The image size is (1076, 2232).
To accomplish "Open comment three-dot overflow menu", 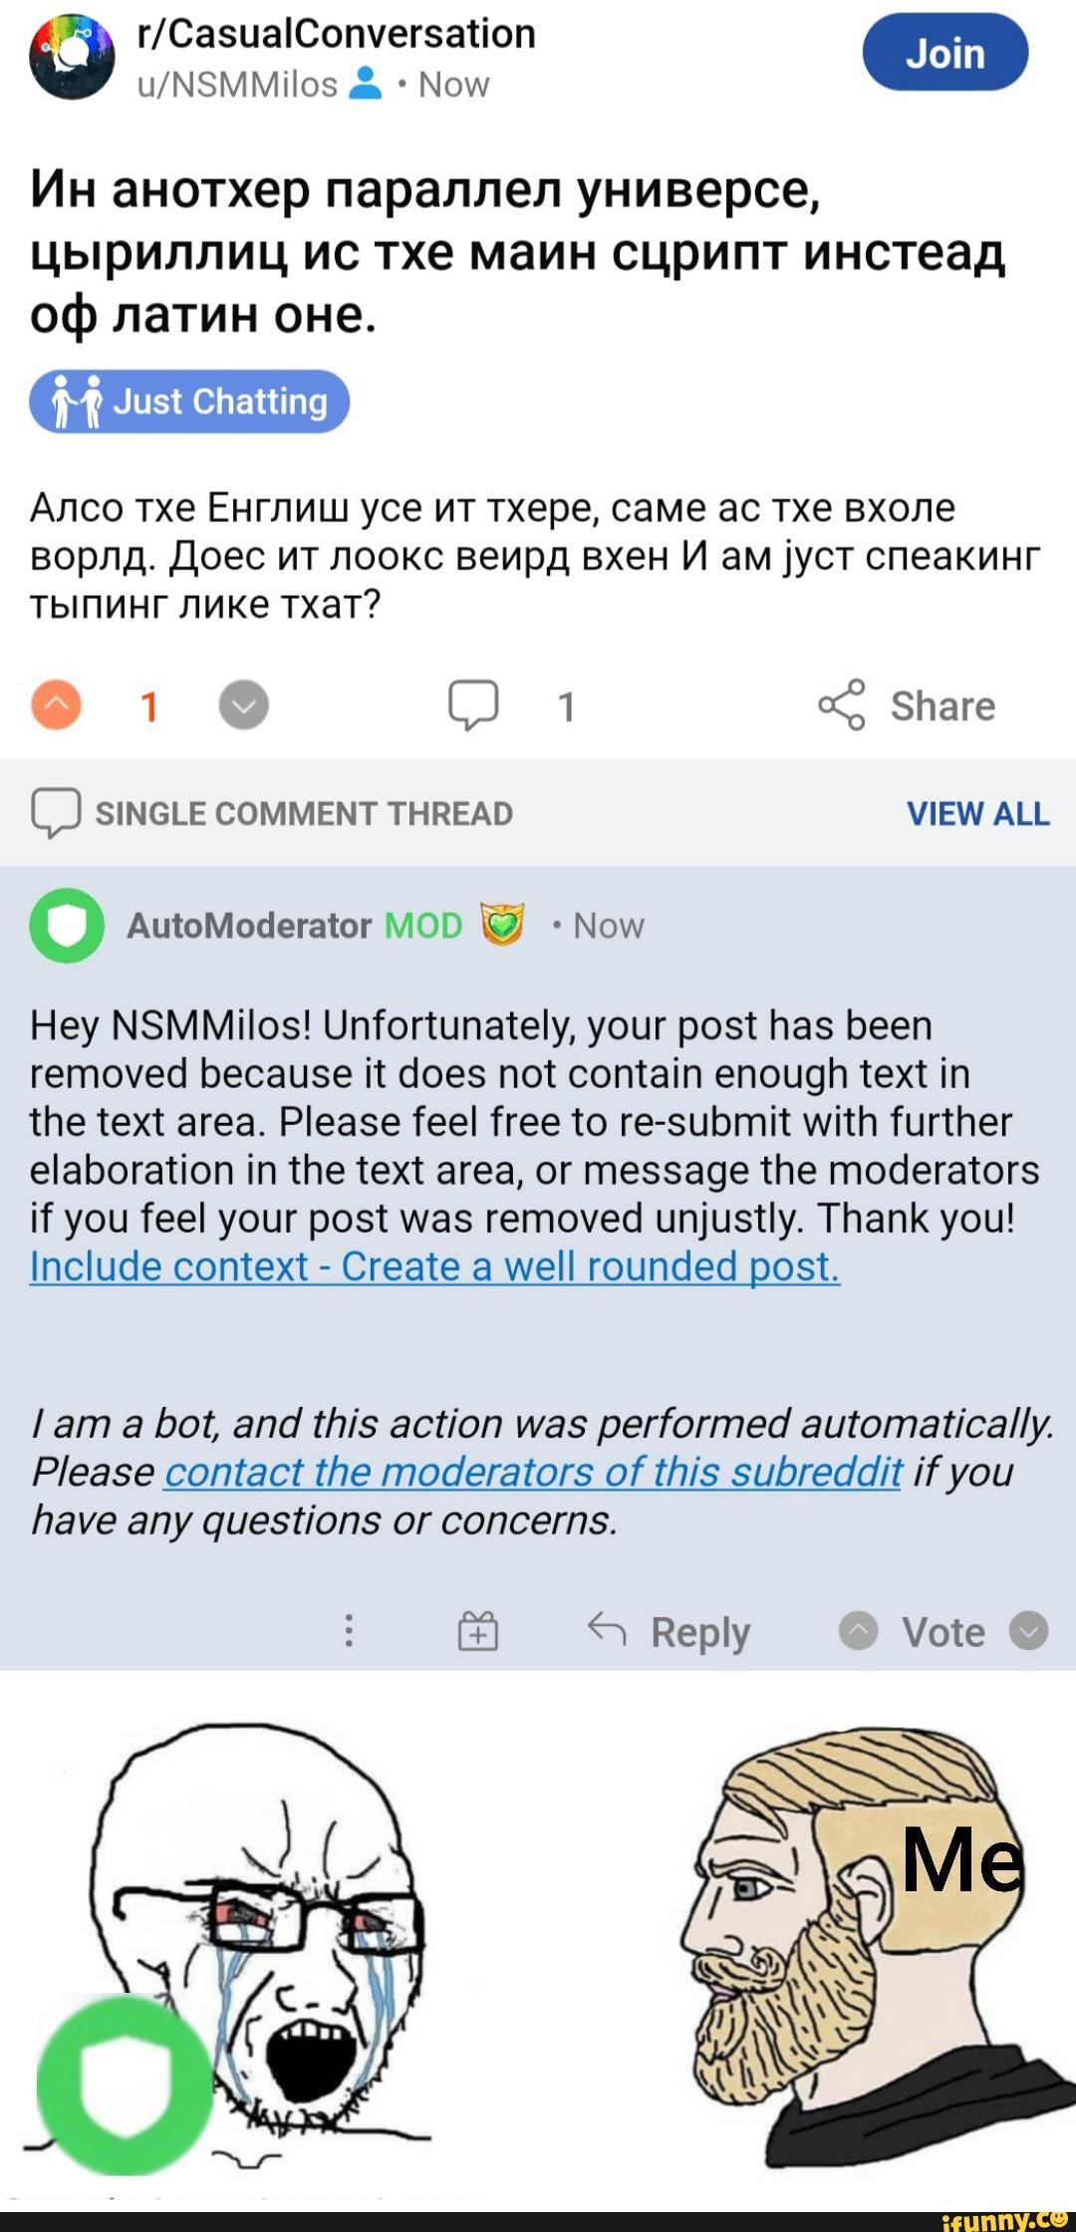I will 349,1631.
